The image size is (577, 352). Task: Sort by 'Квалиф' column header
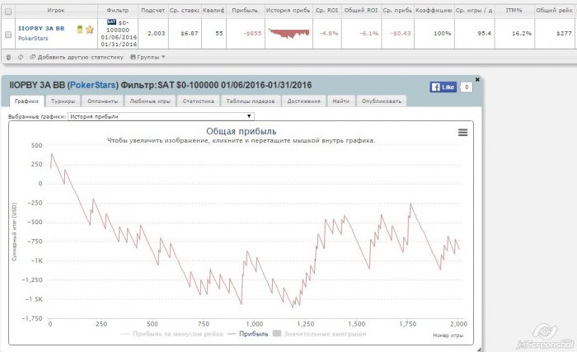pos(213,11)
